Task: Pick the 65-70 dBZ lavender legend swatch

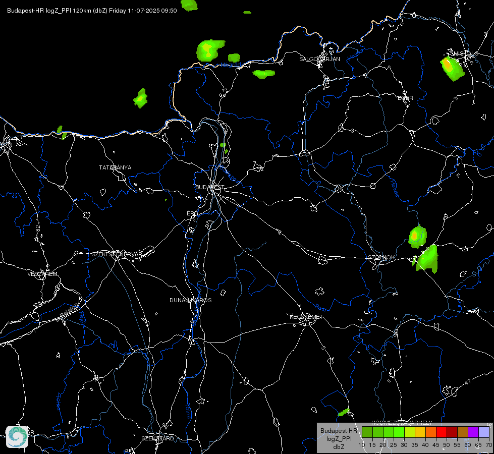Action: pyautogui.click(x=484, y=432)
